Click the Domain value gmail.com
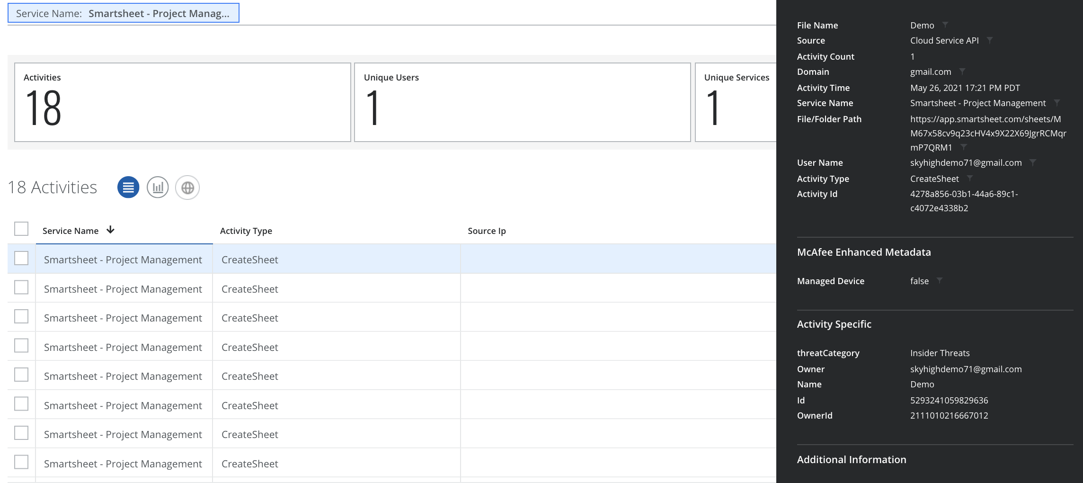The height and width of the screenshot is (483, 1083). pyautogui.click(x=931, y=72)
